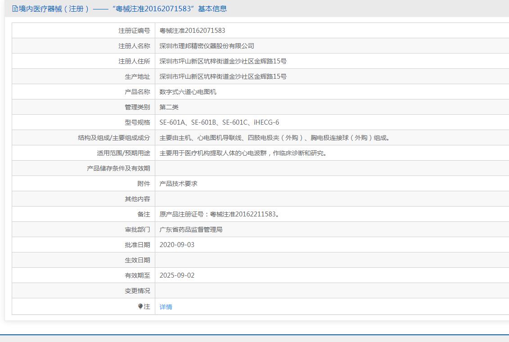Click the 有效期至 label
This screenshot has width=509, height=342.
point(137,275)
